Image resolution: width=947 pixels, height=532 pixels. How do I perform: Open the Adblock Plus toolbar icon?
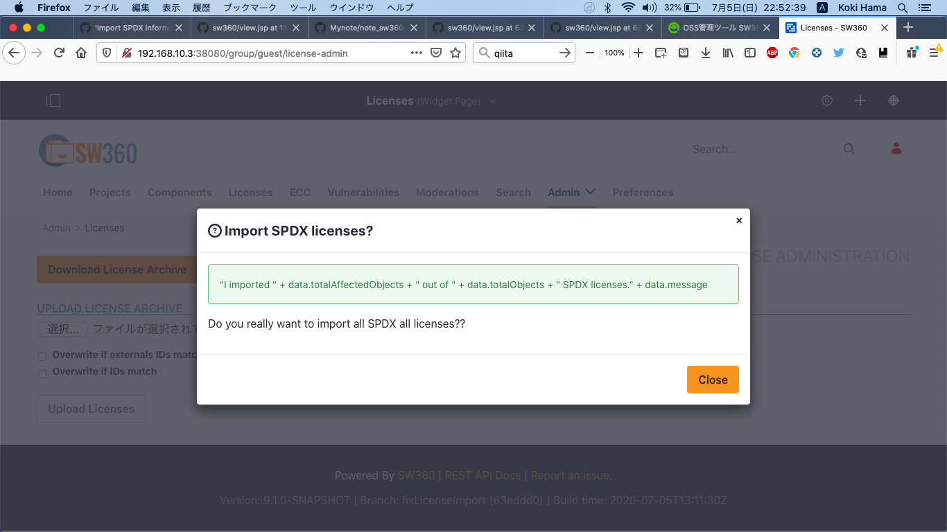point(772,53)
